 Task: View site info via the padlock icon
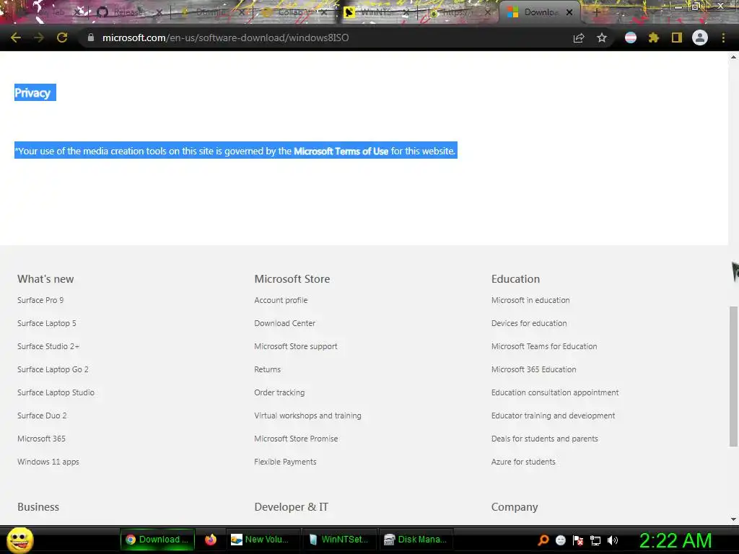click(90, 38)
